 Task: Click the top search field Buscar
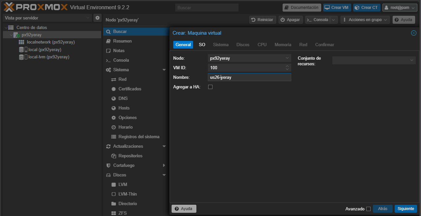click(207, 8)
